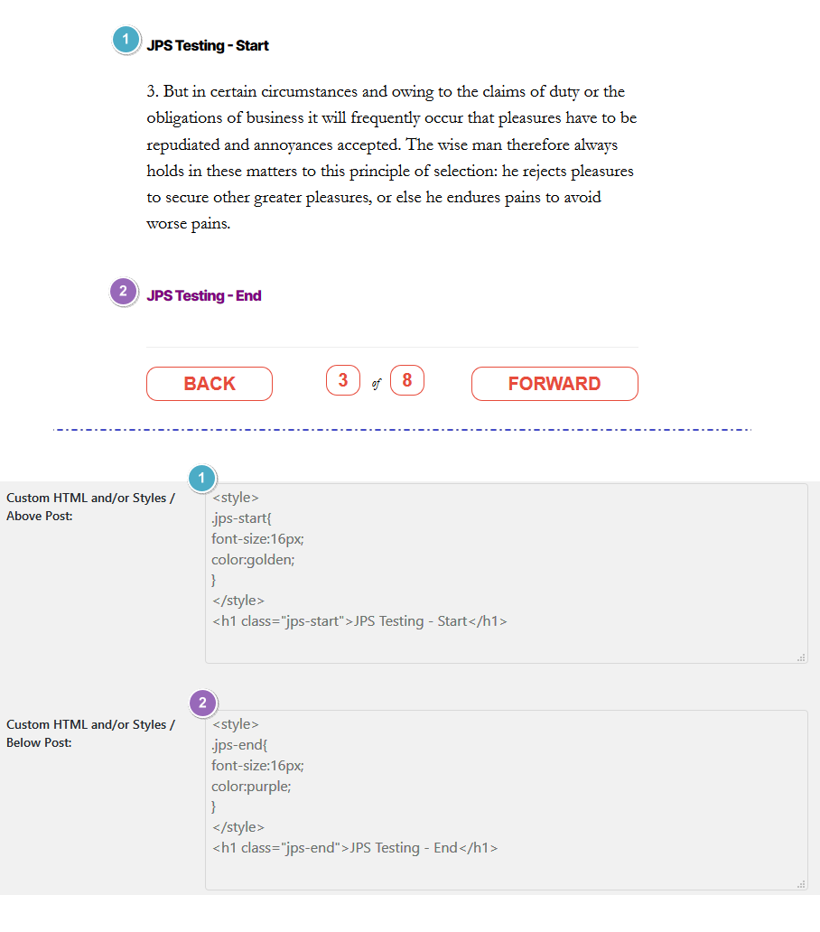Viewport: 820px width, 932px height.
Task: Place cursor on 'color:golden;' line in textarea
Action: [x=253, y=560]
